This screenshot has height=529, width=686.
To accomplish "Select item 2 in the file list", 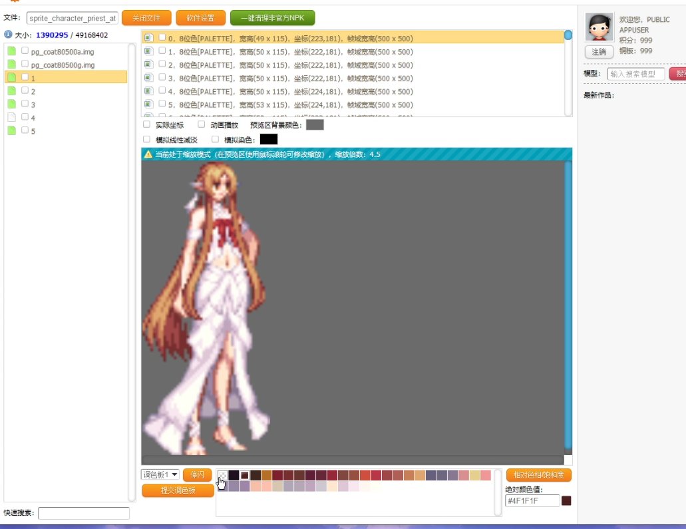I will point(66,90).
